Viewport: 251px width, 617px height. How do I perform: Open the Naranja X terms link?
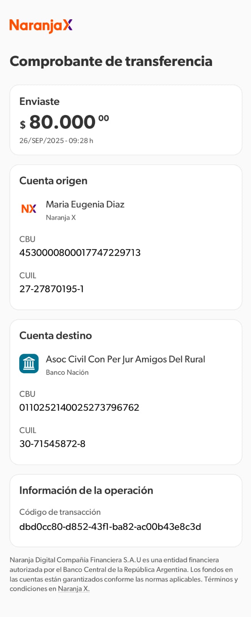pos(74,589)
